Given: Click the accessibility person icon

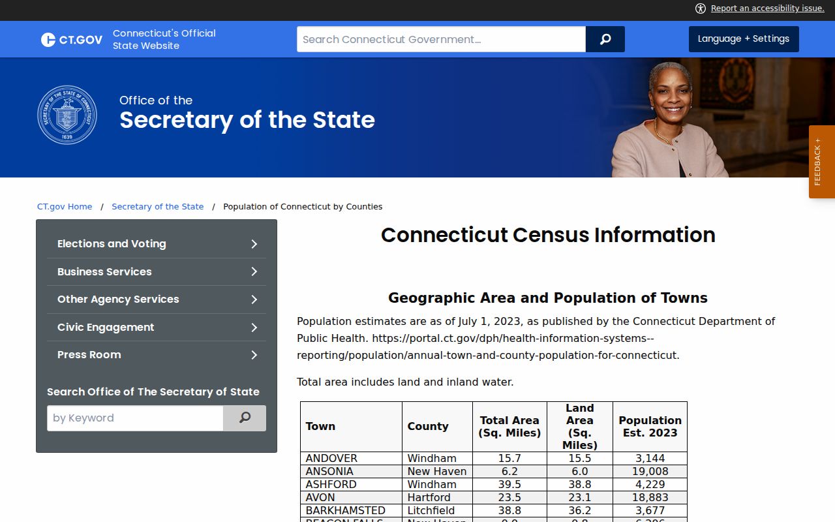Looking at the screenshot, I should (x=701, y=8).
